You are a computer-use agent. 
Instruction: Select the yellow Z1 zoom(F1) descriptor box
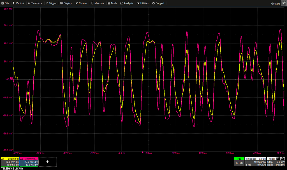click(x=10, y=162)
